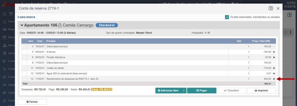
Task: Remove the Água 350 ml item using its x
Action: [x=274, y=74]
